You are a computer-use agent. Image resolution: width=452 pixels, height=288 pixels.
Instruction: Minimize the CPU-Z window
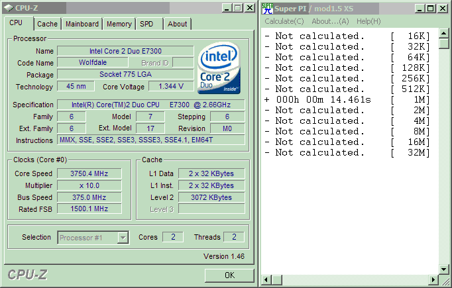click(x=227, y=8)
